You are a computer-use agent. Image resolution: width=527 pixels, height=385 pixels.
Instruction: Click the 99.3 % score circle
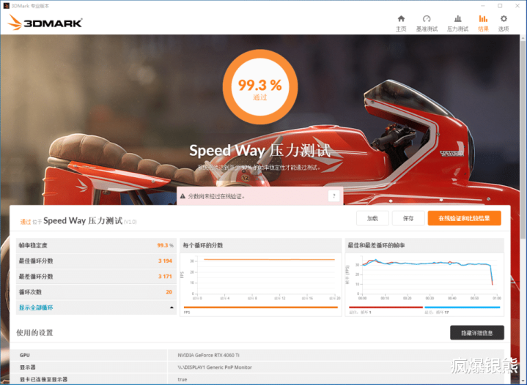(x=260, y=87)
